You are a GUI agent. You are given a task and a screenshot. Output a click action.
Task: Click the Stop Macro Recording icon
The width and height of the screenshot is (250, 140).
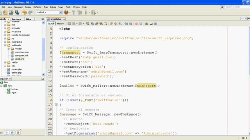141,24
